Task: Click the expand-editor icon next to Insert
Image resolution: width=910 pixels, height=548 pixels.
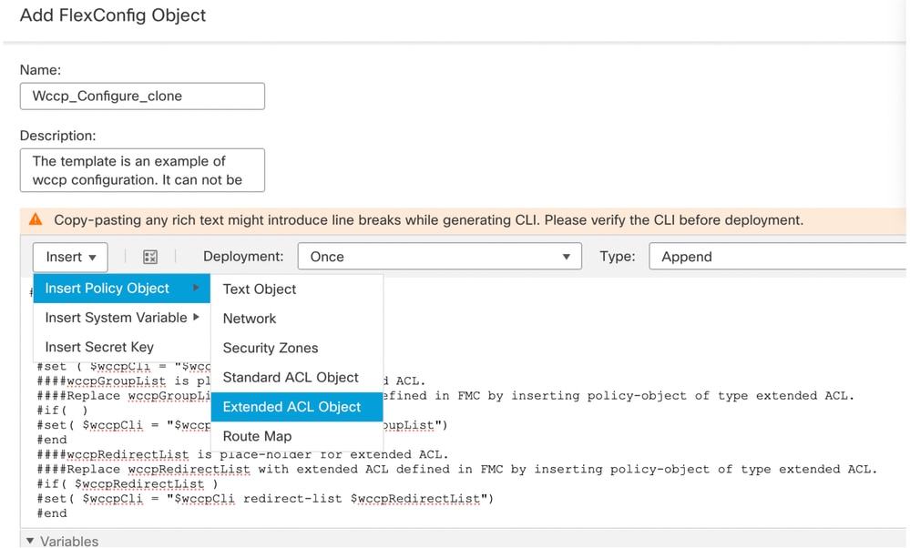Action: pyautogui.click(x=150, y=257)
